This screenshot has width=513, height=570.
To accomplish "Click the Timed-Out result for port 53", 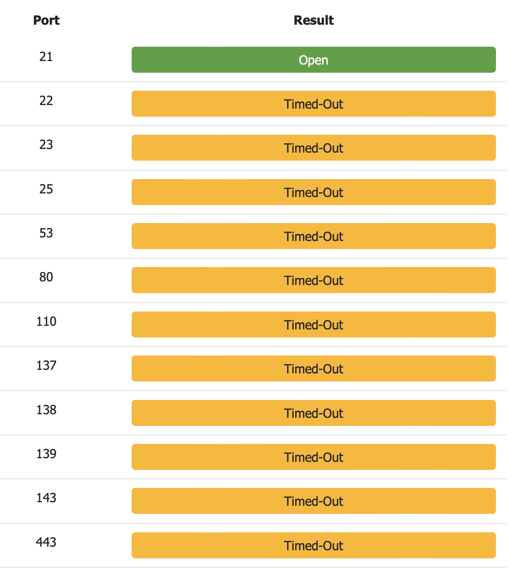I will (x=313, y=236).
